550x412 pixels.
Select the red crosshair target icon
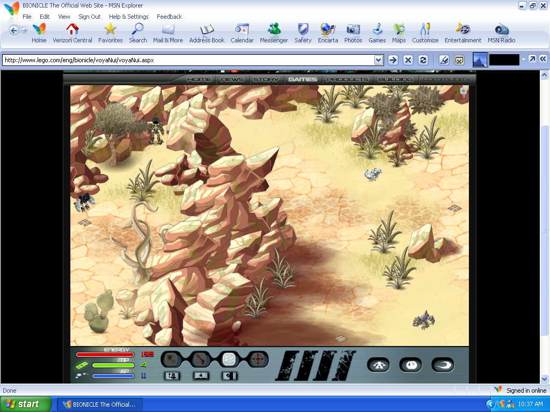tap(258, 359)
